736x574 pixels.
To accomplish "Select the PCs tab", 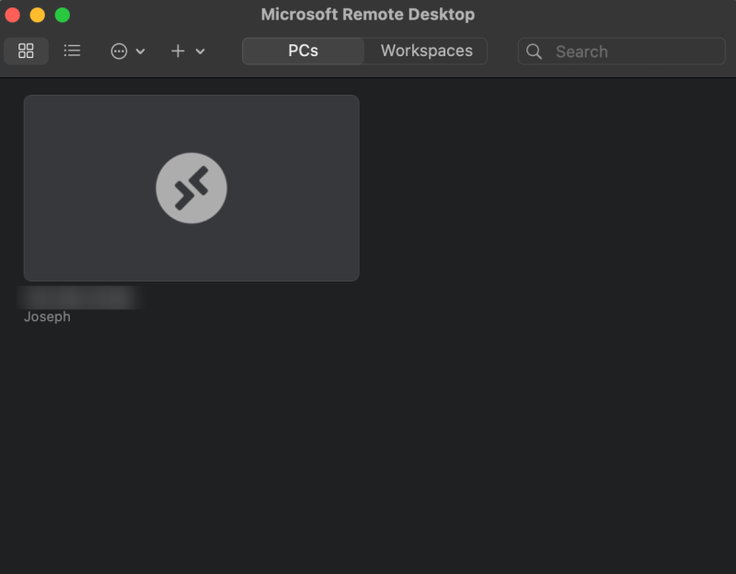I will tap(303, 51).
